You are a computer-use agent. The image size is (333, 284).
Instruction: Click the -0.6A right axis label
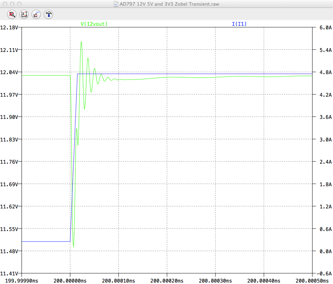(324, 274)
